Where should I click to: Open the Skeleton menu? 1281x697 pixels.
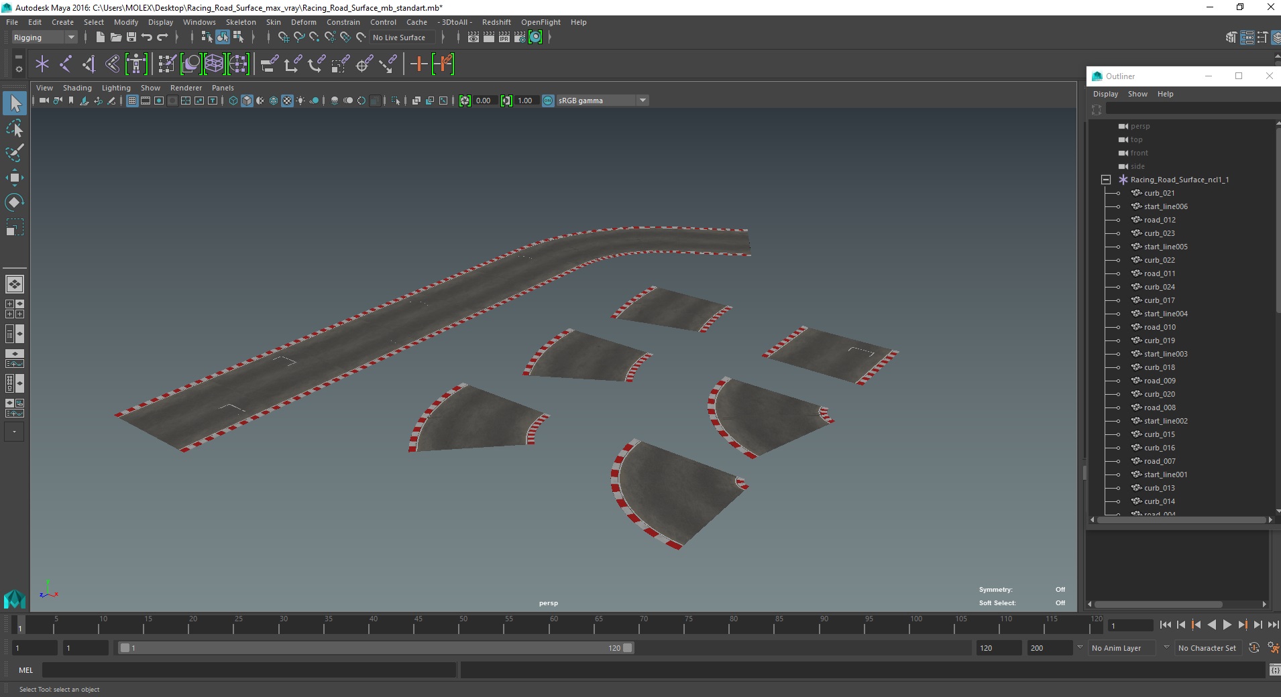[x=241, y=22]
